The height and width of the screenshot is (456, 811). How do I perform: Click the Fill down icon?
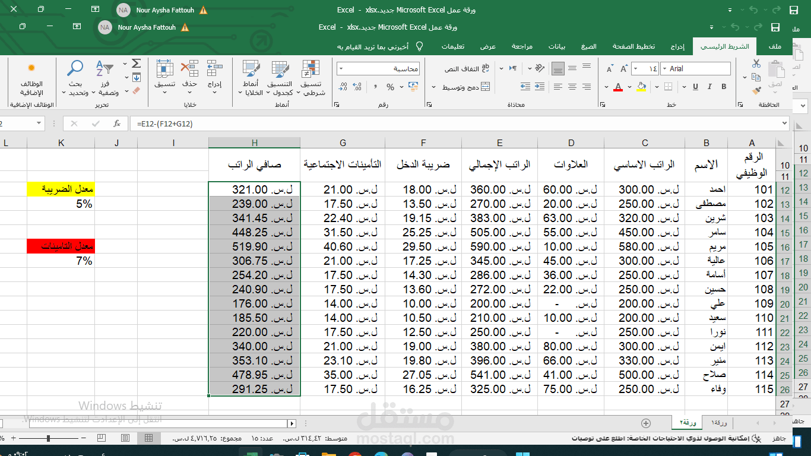[x=136, y=78]
